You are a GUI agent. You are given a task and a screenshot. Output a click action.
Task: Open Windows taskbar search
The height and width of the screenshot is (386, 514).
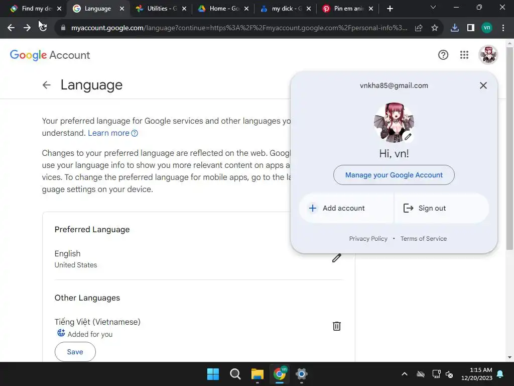click(x=235, y=374)
